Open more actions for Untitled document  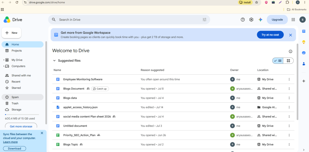(289, 126)
